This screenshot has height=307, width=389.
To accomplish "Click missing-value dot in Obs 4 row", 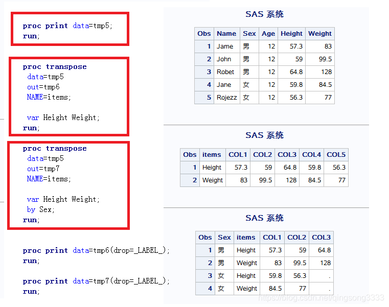I will [x=321, y=289].
